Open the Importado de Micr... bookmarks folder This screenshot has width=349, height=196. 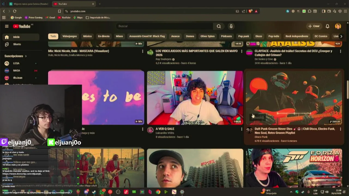click(x=98, y=17)
